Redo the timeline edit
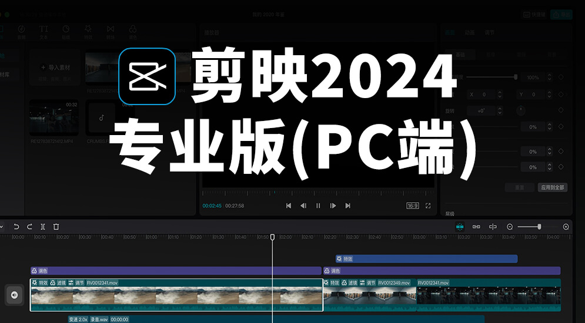Viewport: 585px width, 323px height. click(x=30, y=227)
